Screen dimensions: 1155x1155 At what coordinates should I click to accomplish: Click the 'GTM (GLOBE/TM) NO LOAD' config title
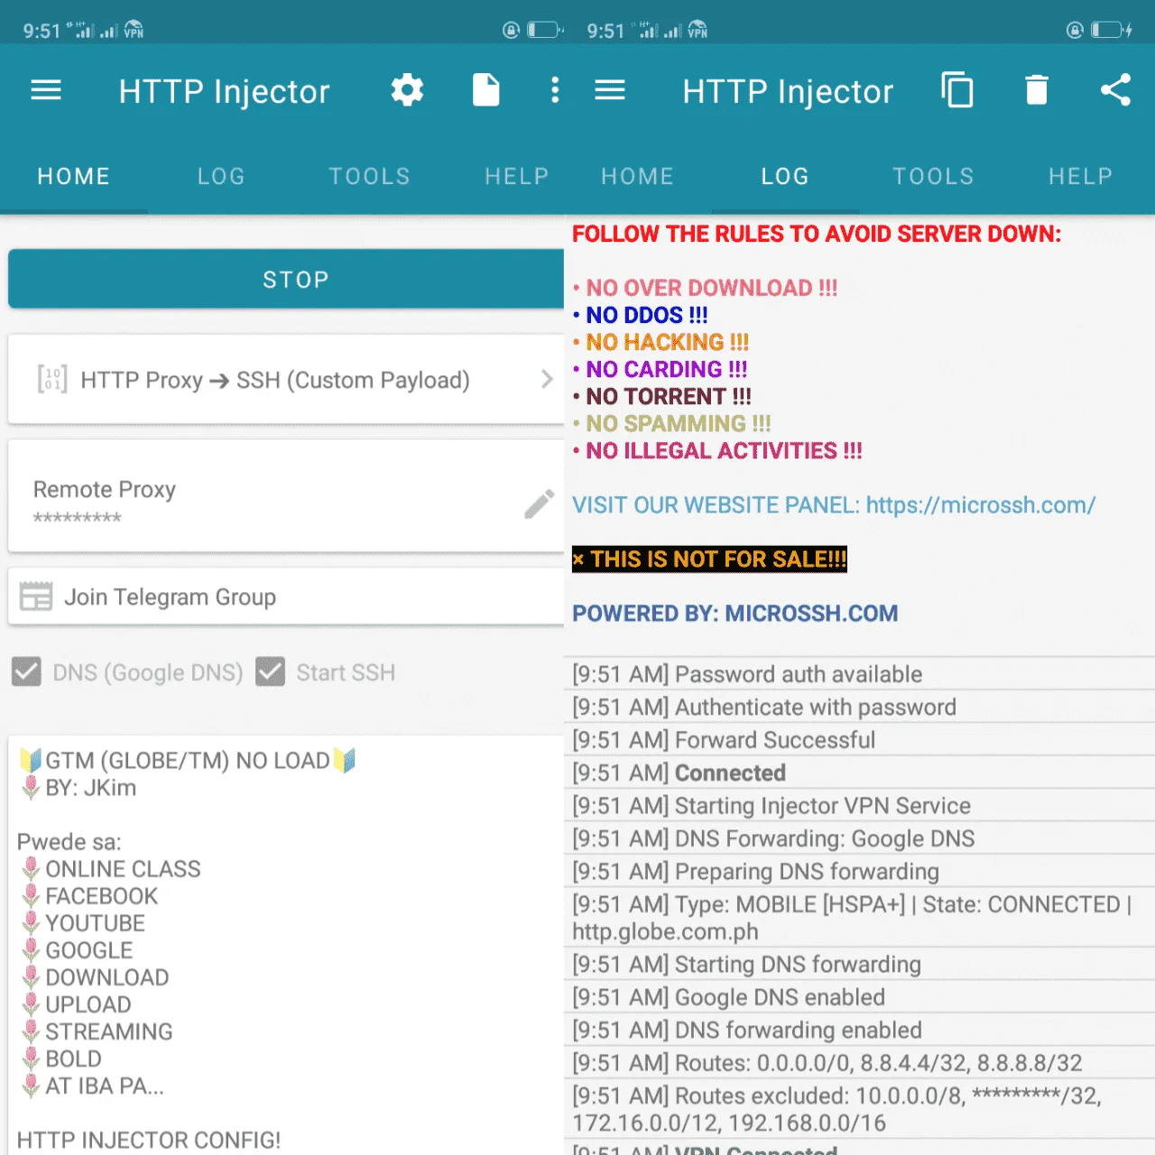click(188, 761)
